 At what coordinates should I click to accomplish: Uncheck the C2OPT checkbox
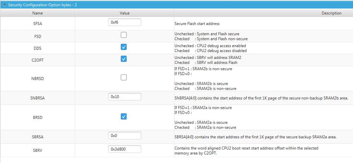click(124, 59)
